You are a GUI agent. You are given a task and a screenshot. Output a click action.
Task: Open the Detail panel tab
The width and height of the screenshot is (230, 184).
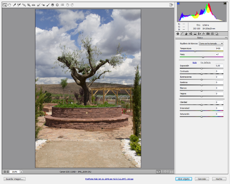[186, 34]
